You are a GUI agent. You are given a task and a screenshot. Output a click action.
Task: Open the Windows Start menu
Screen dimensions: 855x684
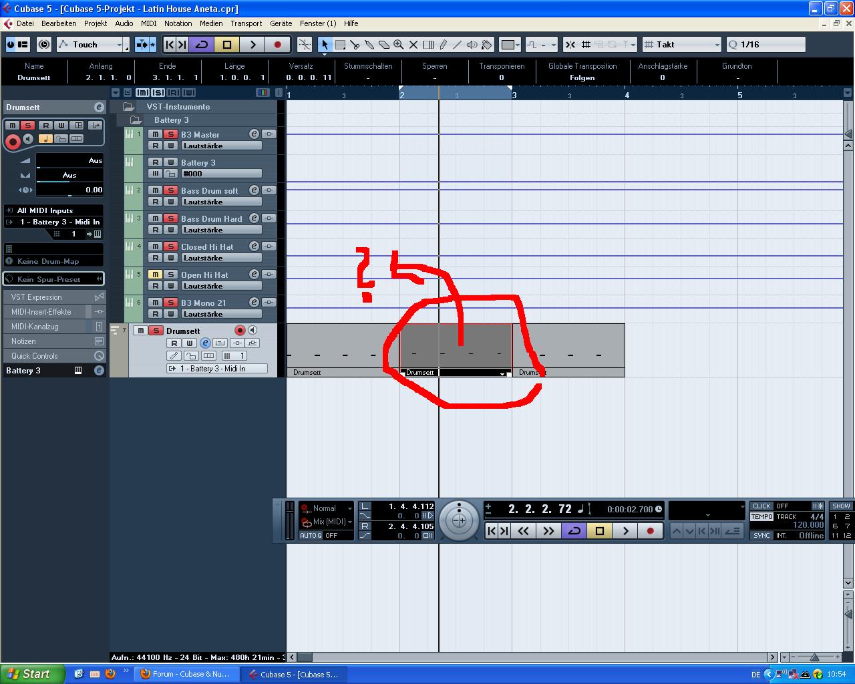33,674
